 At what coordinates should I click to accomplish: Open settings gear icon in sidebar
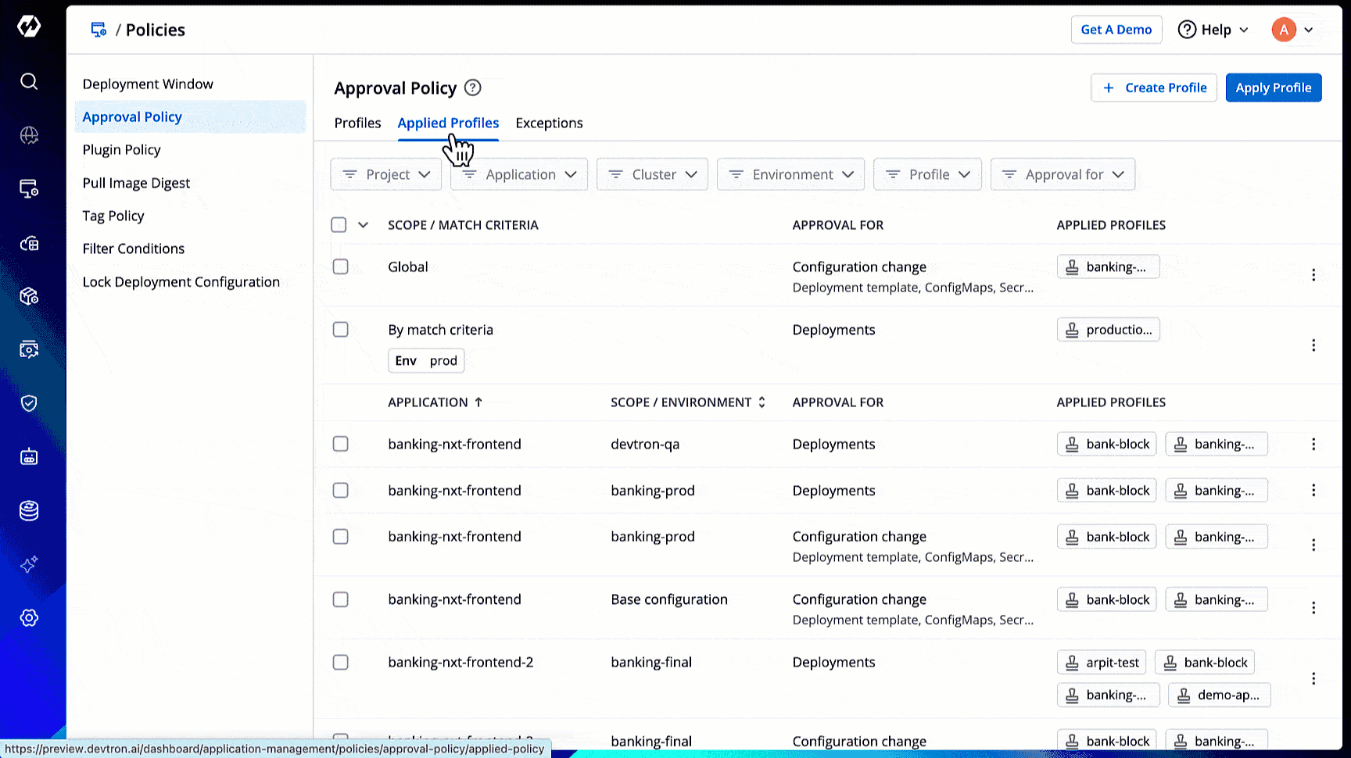tap(29, 618)
